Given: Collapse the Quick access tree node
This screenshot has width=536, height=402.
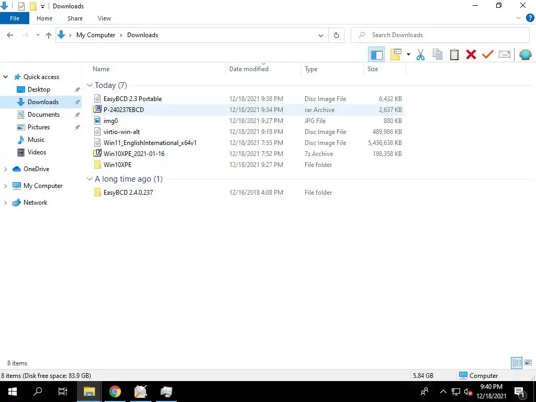Looking at the screenshot, I should [x=5, y=77].
